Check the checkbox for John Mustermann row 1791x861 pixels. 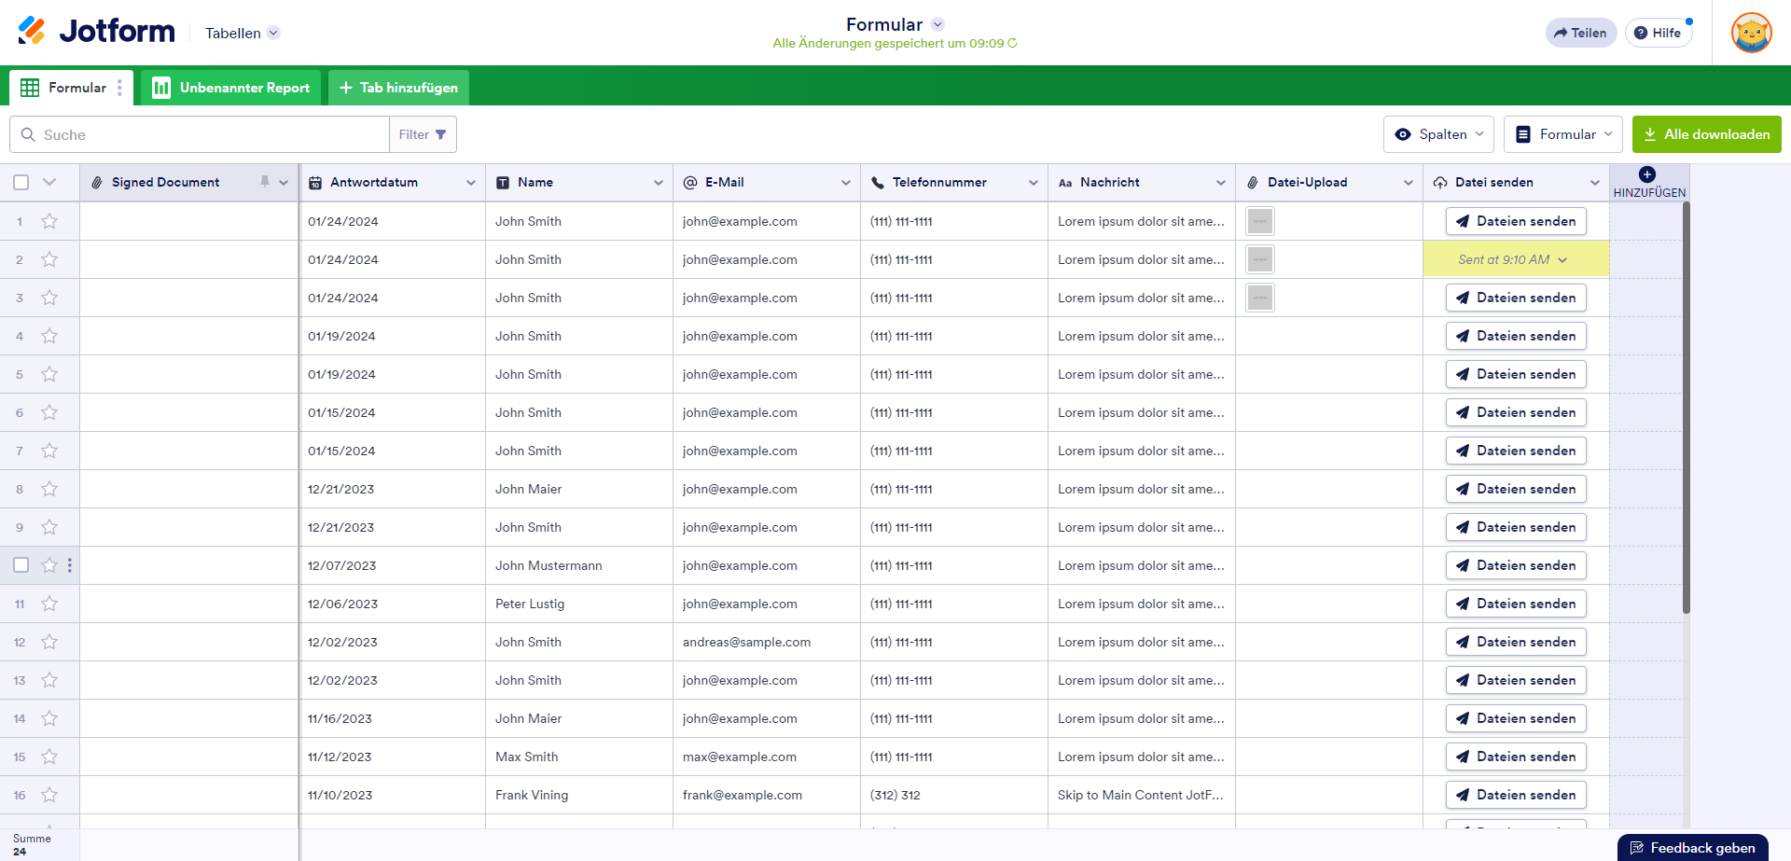click(x=21, y=565)
